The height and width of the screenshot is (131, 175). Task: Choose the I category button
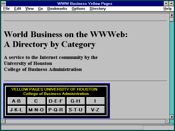(x=95, y=101)
